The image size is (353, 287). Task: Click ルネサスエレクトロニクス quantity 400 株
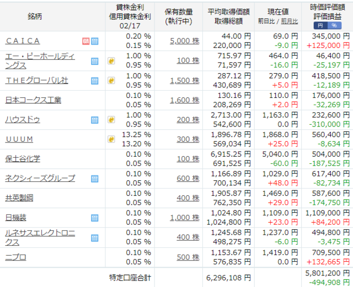click(188, 237)
